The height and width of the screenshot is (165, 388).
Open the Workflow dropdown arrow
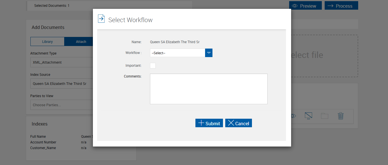coord(209,53)
